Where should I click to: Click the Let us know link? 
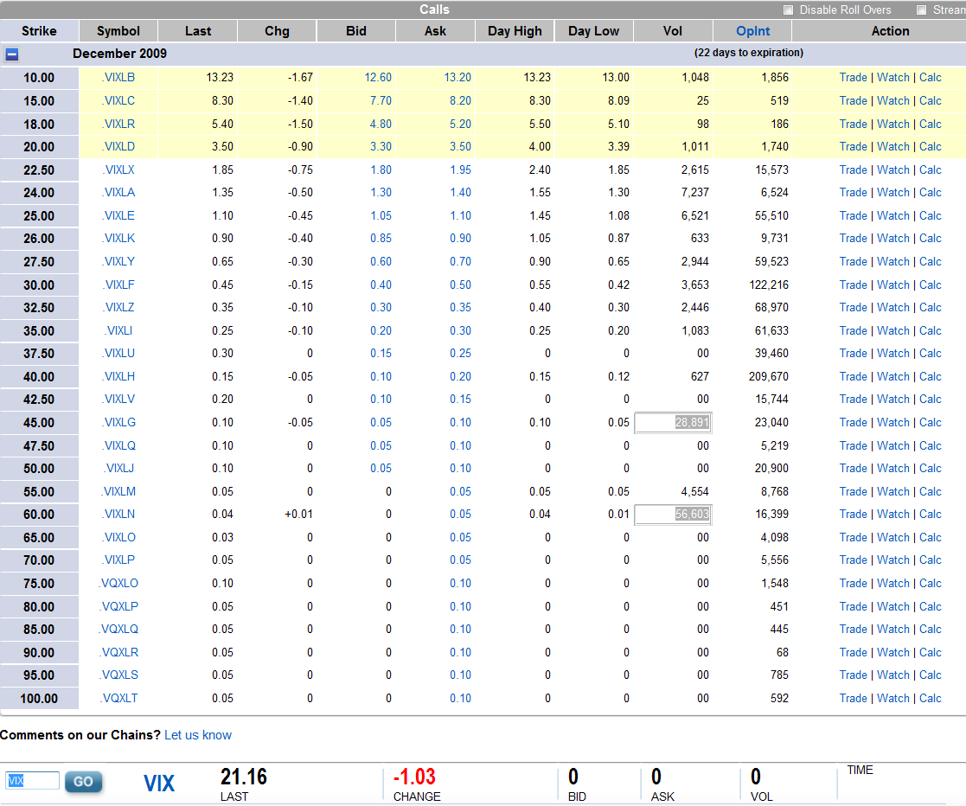pyautogui.click(x=198, y=735)
